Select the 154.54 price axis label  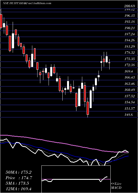tap(130, 102)
